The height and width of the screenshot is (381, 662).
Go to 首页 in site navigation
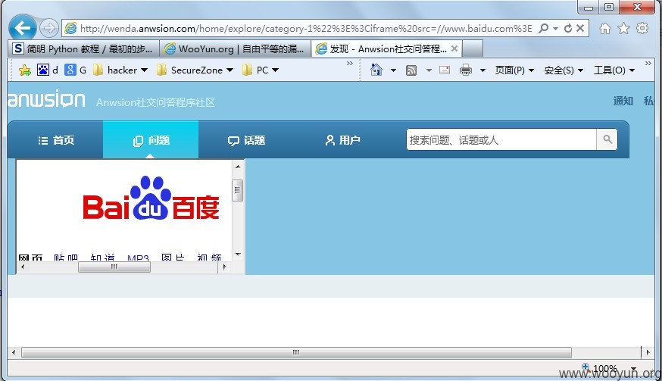click(x=56, y=140)
